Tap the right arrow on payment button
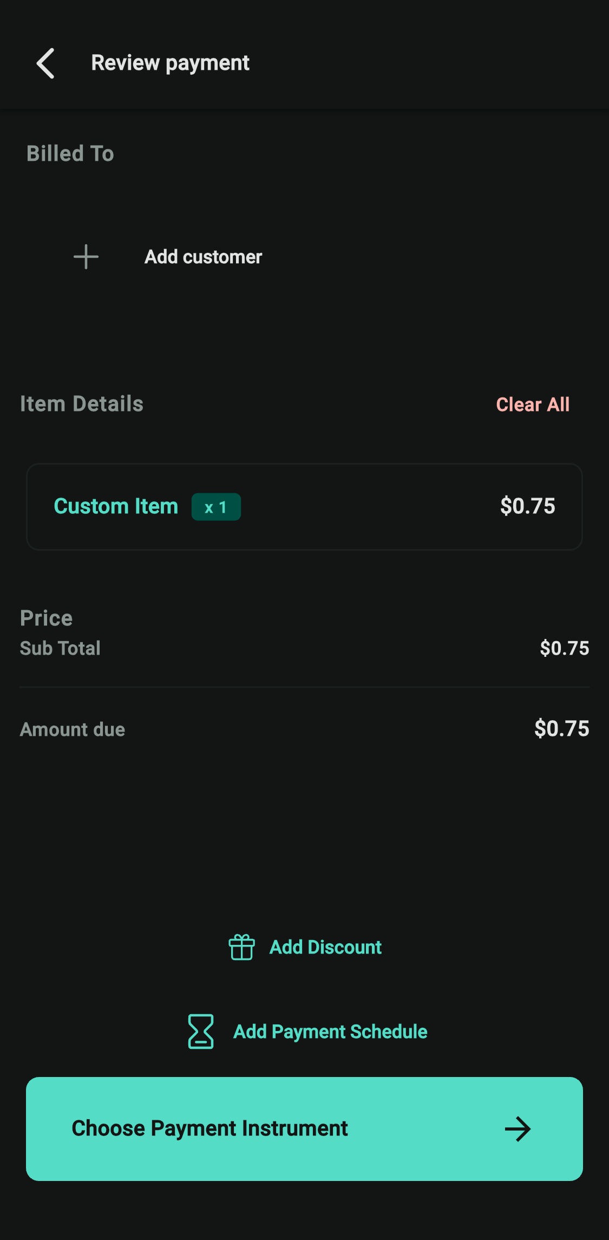 tap(518, 1129)
